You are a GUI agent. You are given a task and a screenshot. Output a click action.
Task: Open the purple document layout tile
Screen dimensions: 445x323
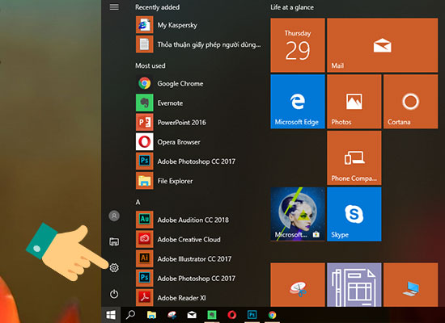coord(354,284)
